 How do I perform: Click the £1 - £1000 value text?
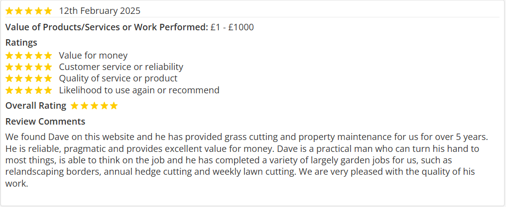point(232,27)
